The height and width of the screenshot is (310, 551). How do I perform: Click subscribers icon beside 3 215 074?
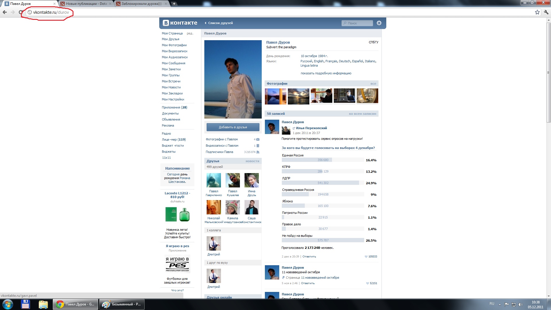click(258, 152)
